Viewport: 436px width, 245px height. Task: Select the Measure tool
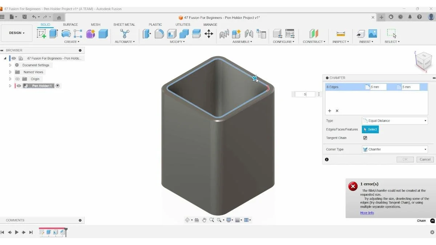pos(340,34)
